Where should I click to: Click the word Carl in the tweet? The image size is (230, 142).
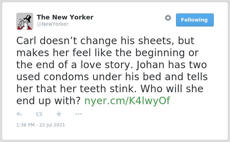[26, 41]
